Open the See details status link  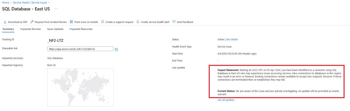pyautogui.click(x=232, y=39)
